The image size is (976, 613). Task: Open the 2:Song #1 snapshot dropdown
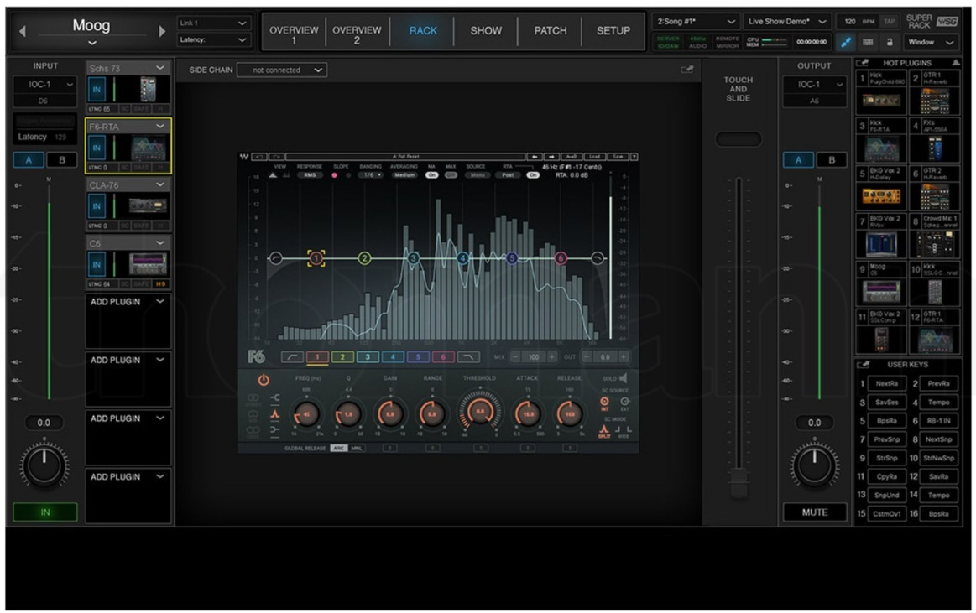(695, 22)
